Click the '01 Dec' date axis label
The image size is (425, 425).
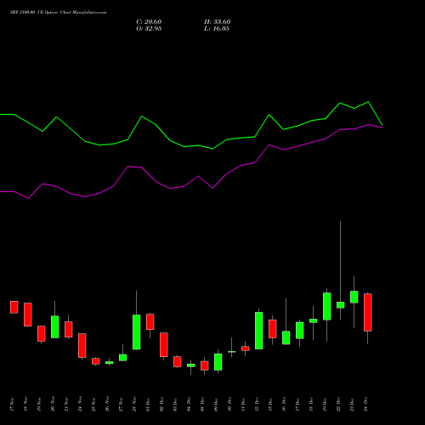[148, 405]
